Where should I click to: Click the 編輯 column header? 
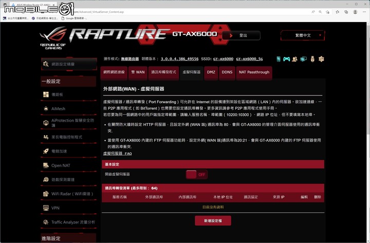click(304, 197)
